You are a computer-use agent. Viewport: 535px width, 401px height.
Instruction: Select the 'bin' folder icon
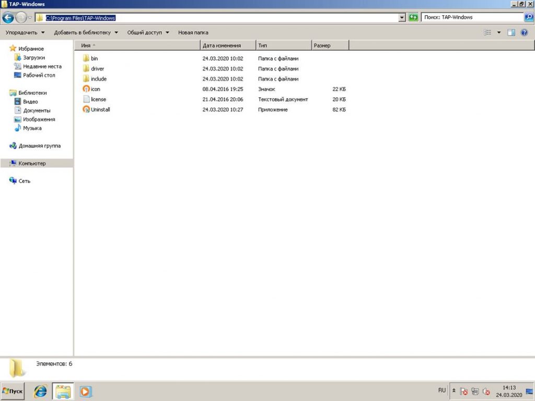(86, 59)
